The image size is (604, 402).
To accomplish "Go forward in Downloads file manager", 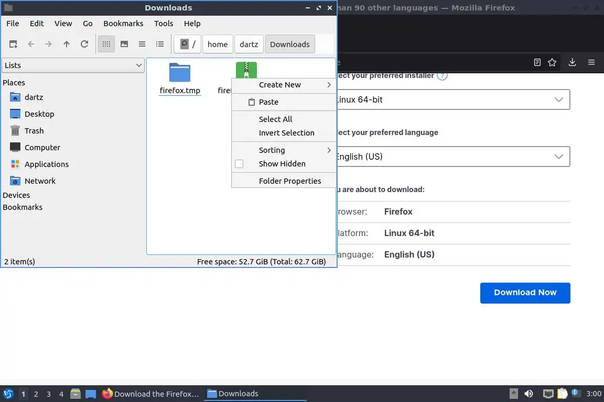I will [x=49, y=44].
